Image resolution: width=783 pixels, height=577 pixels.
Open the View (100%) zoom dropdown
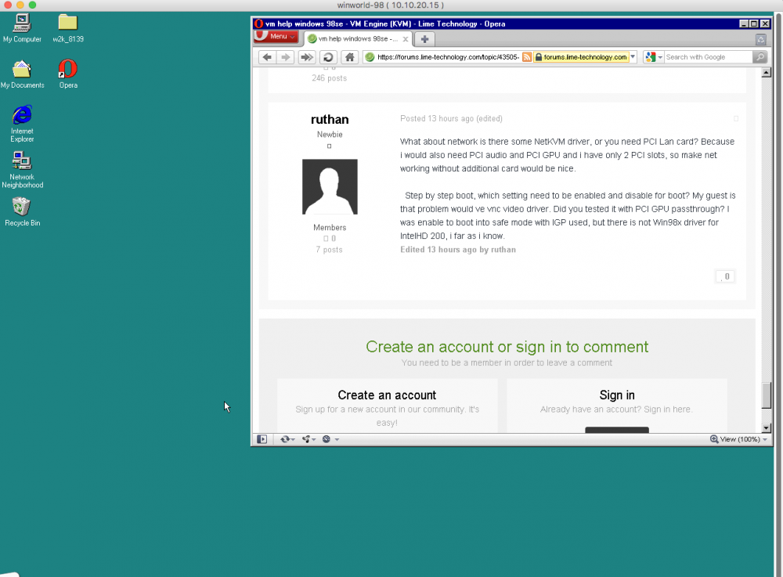pyautogui.click(x=738, y=439)
